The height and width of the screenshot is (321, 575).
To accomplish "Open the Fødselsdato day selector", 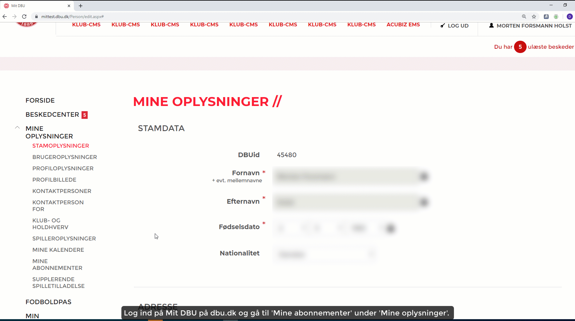I will coord(292,228).
